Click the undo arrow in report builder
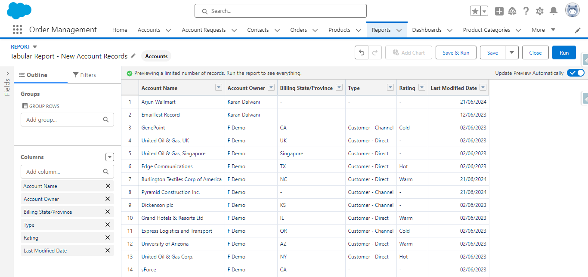588x277 pixels. [x=361, y=52]
